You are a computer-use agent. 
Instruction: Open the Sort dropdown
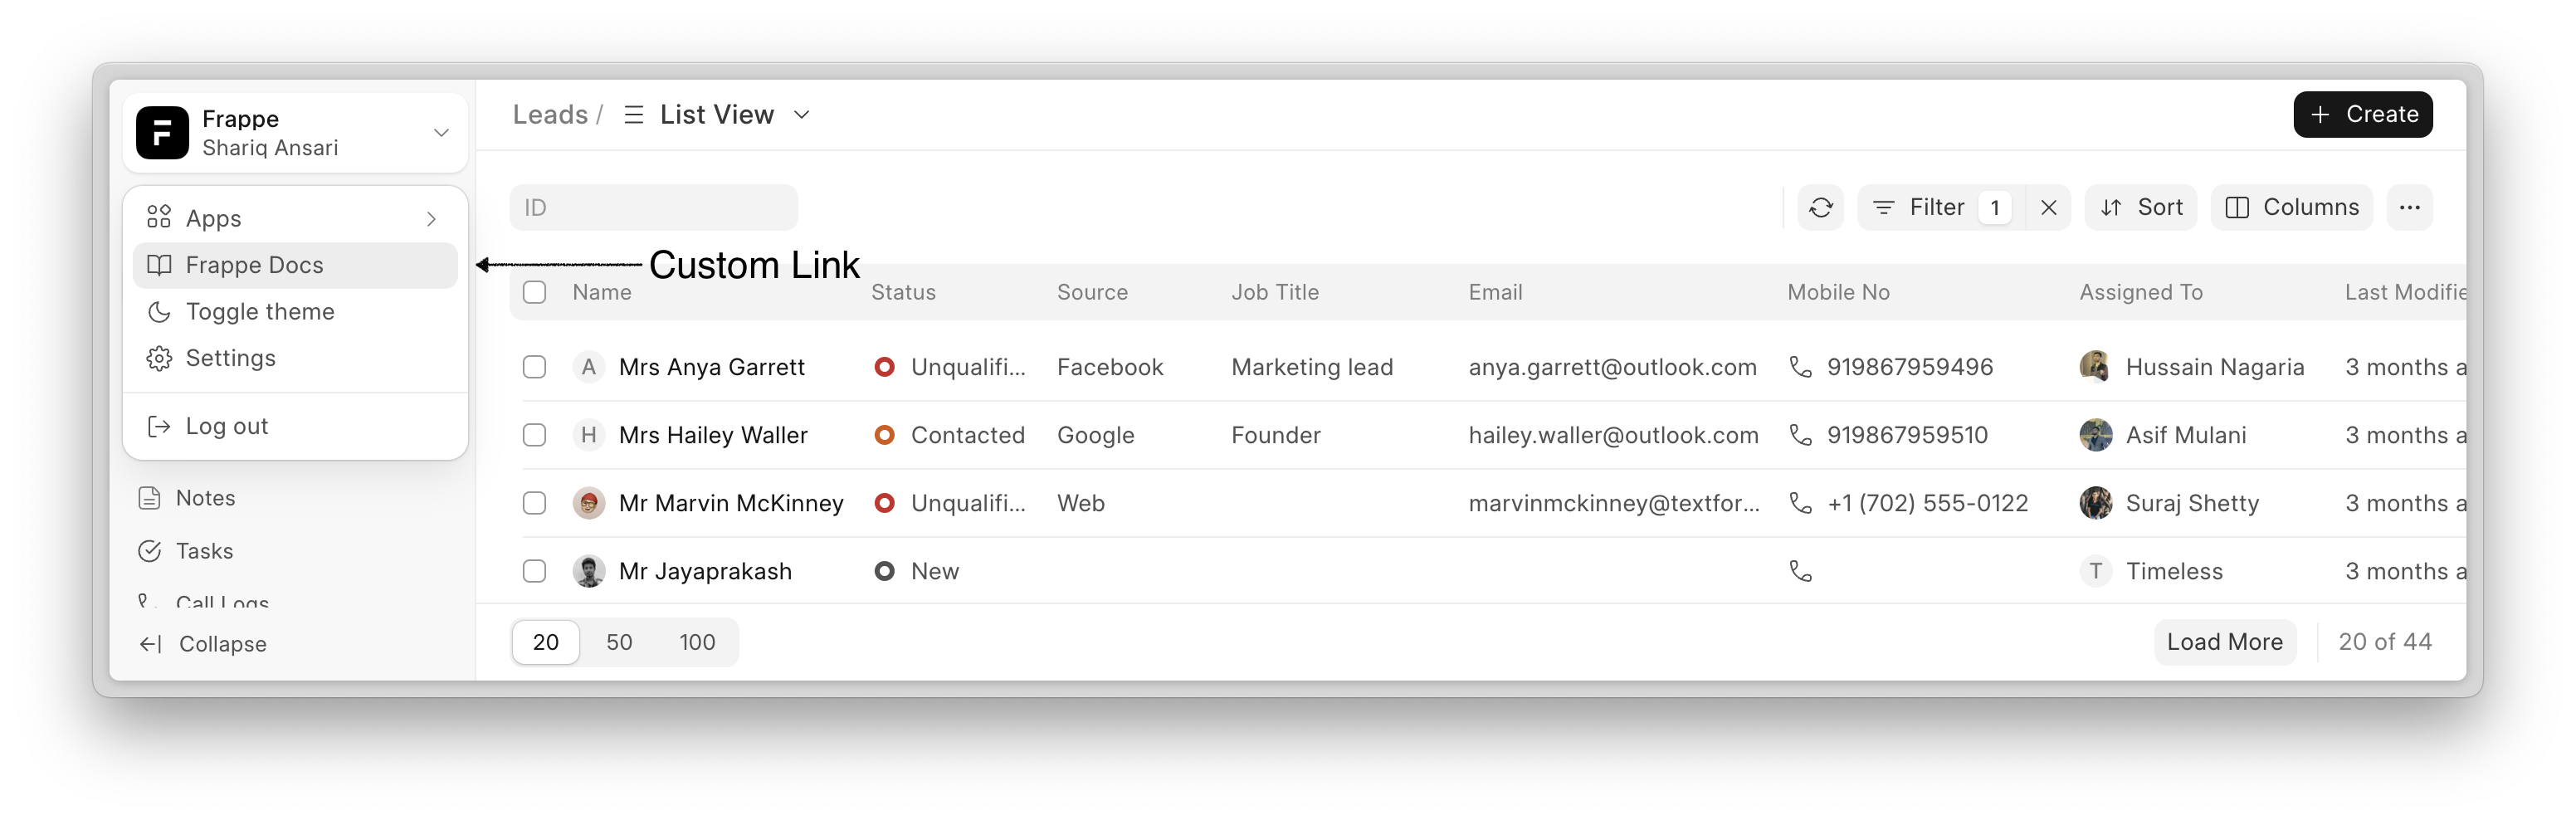(x=2141, y=207)
